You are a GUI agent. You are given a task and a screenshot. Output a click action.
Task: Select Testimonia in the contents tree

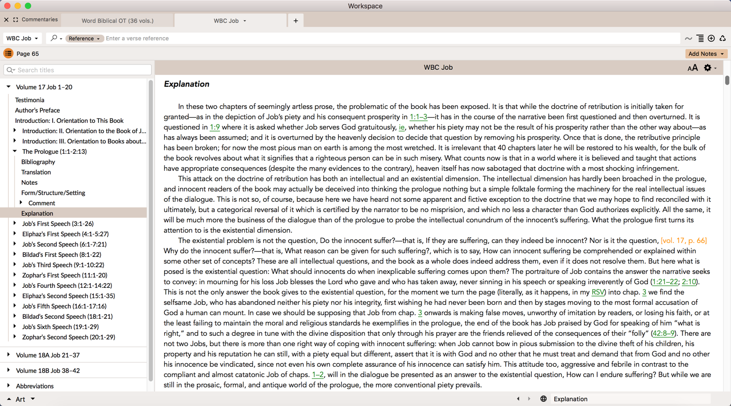click(x=29, y=100)
